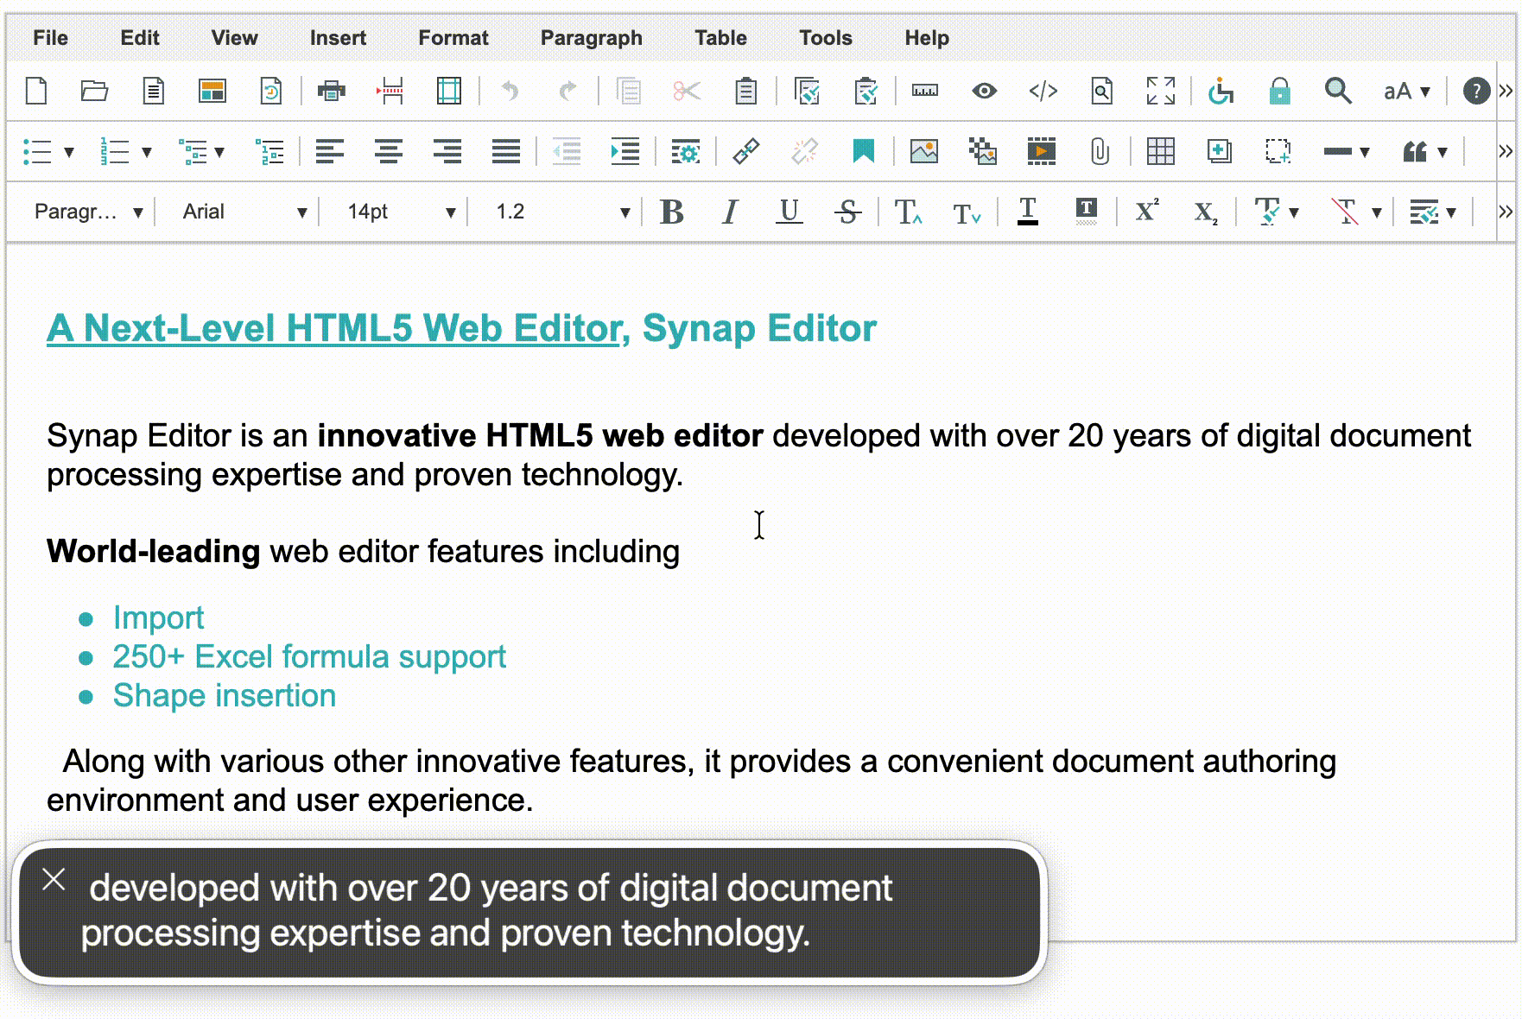The width and height of the screenshot is (1522, 1019).
Task: Align text right
Action: click(x=447, y=152)
